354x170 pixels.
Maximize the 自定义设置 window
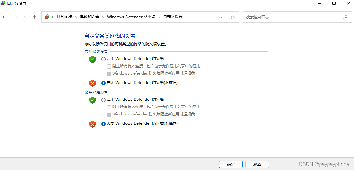334,3
